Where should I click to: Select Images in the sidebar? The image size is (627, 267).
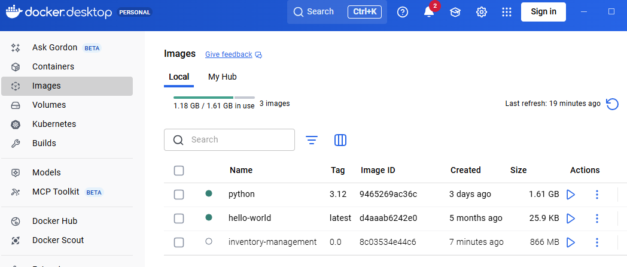point(67,86)
